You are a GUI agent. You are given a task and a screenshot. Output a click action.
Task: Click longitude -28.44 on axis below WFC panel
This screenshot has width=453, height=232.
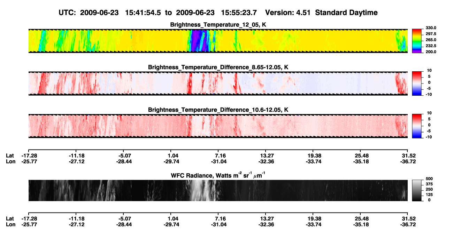[123, 224]
